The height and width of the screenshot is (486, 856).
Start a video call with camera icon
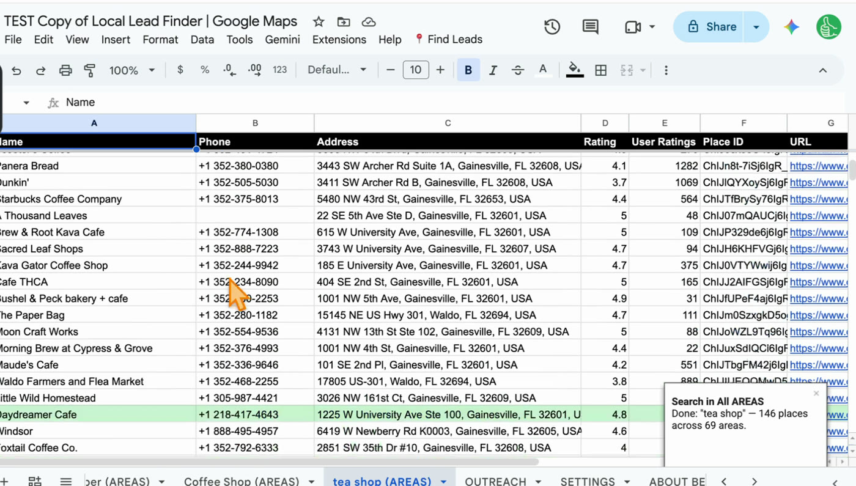coord(633,27)
